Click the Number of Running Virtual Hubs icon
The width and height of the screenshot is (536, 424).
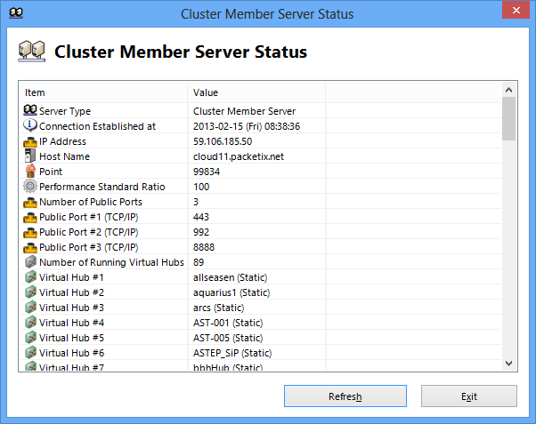(x=30, y=262)
